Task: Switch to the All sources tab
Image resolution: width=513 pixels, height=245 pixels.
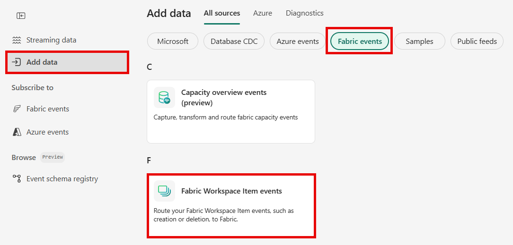Action: (x=222, y=13)
